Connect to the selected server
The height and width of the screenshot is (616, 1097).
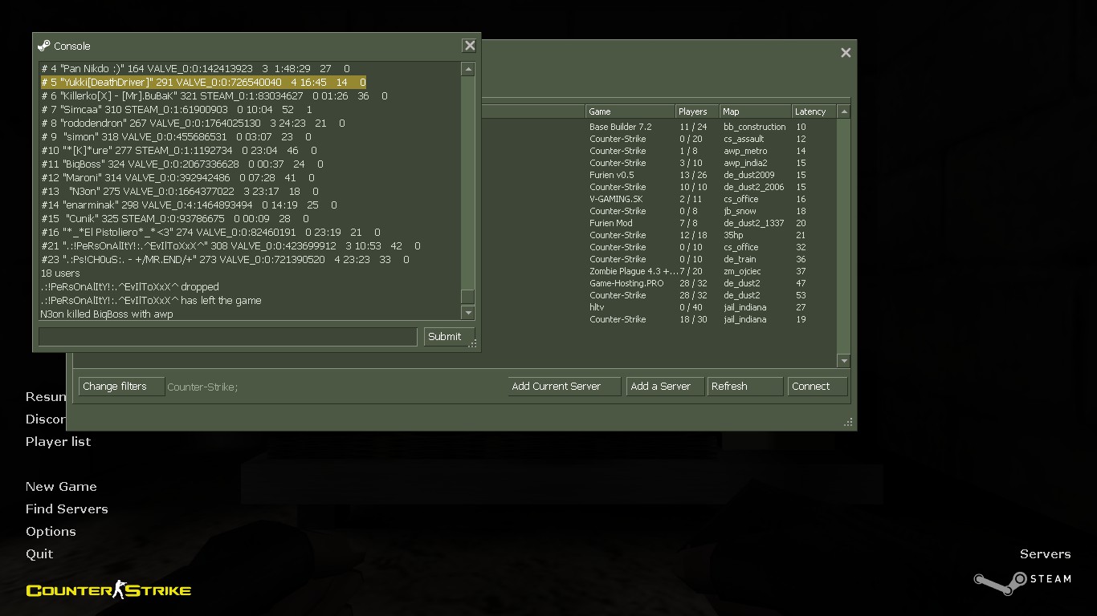tap(818, 387)
